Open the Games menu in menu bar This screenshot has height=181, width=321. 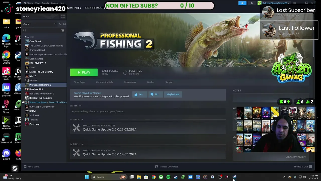pyautogui.click(x=54, y=3)
